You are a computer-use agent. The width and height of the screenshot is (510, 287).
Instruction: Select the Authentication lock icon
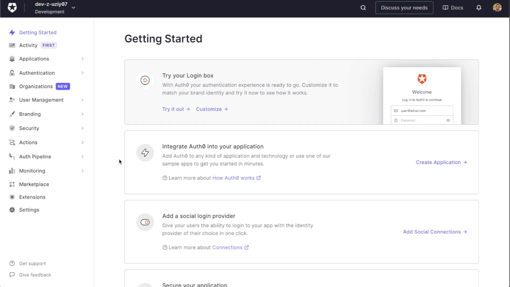tap(12, 73)
